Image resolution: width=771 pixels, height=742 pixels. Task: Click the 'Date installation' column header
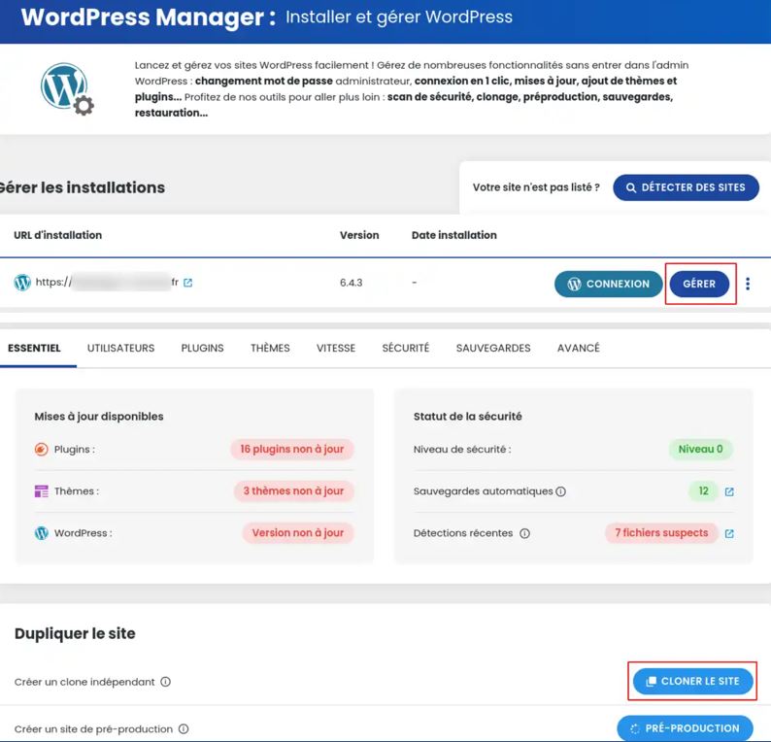click(454, 235)
